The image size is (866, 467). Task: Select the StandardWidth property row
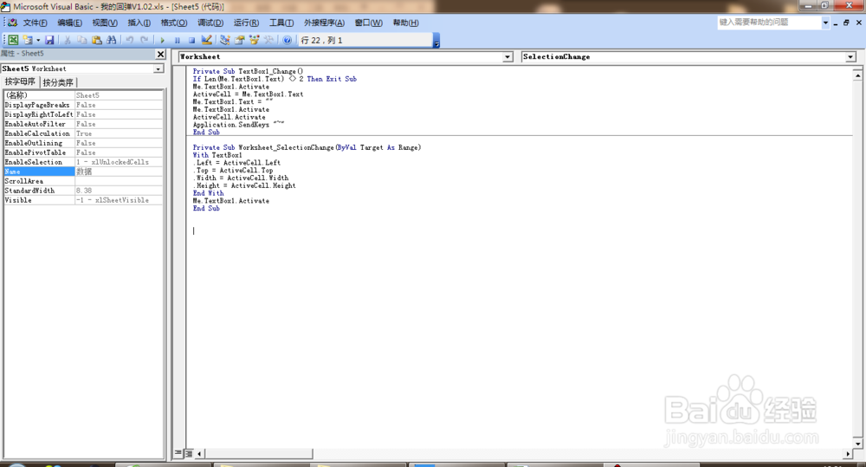coord(83,191)
